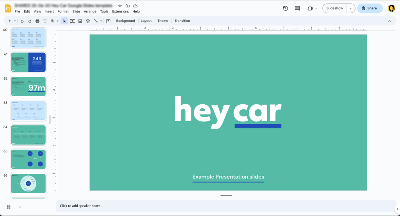400x216 pixels.
Task: Click the Share button
Action: (x=370, y=8)
